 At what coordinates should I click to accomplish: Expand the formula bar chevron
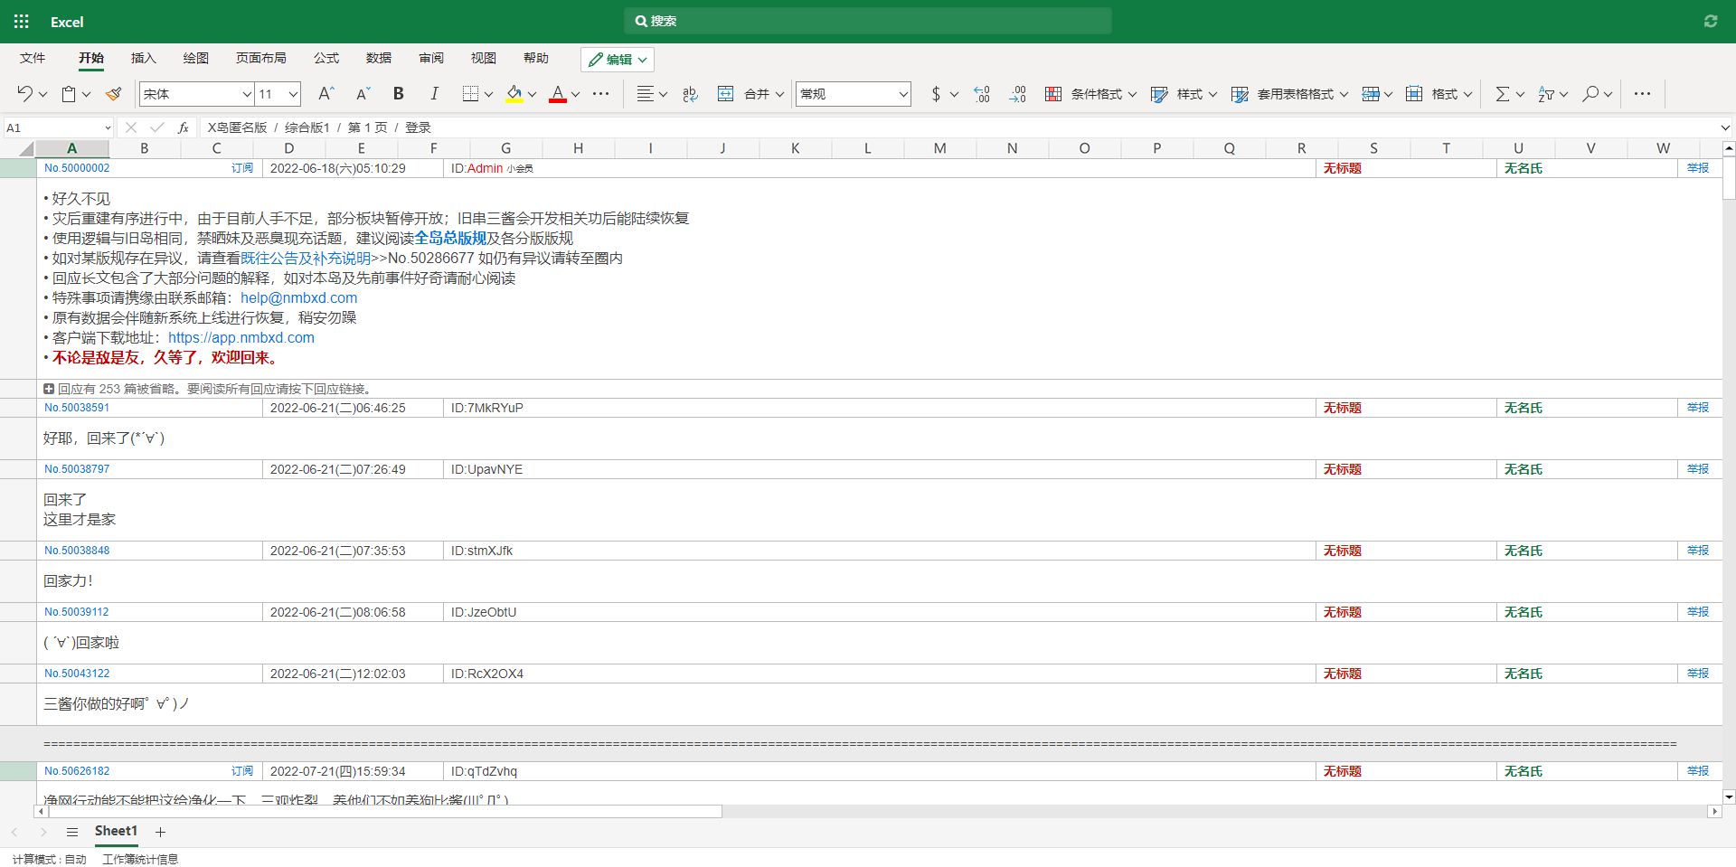(1724, 127)
